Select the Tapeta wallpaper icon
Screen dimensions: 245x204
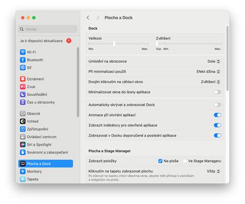[23, 179]
